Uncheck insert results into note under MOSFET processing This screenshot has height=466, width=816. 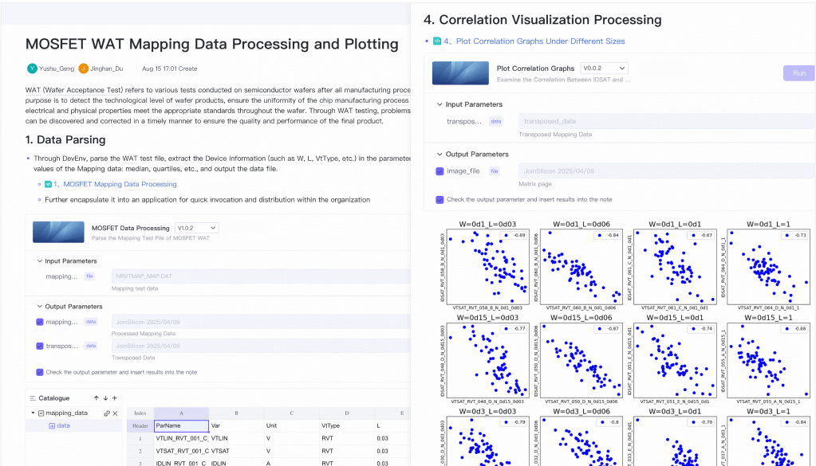40,372
